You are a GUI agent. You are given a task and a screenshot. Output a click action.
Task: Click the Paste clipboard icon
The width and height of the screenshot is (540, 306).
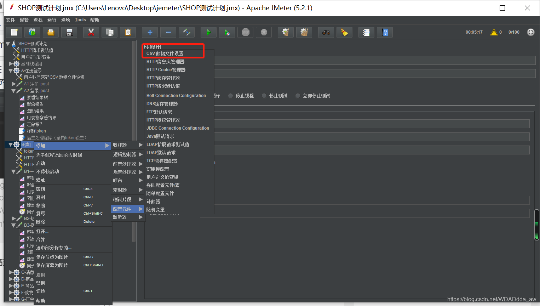pyautogui.click(x=128, y=32)
